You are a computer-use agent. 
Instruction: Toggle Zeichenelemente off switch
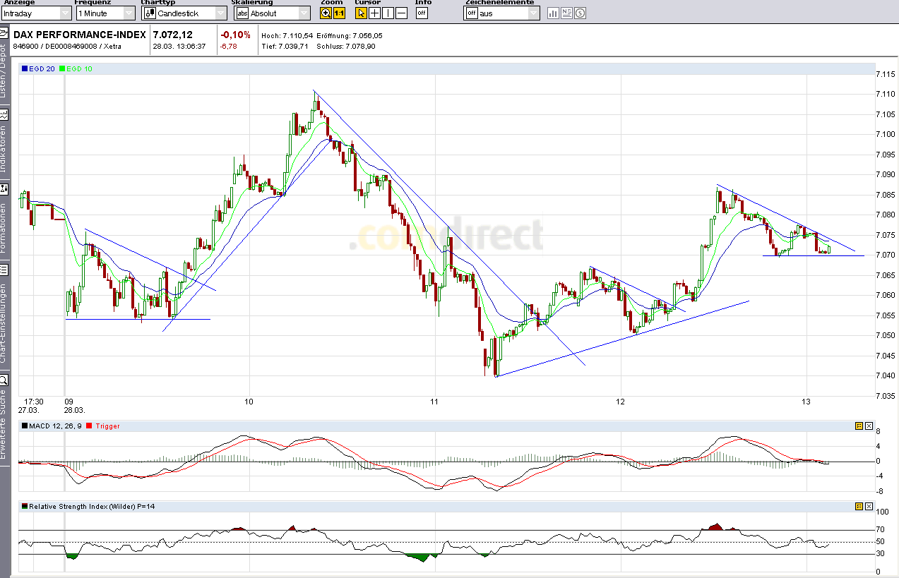coord(471,12)
